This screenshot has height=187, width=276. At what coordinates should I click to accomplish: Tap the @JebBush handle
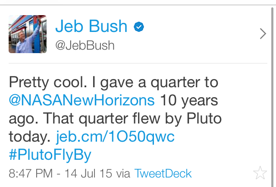click(85, 45)
